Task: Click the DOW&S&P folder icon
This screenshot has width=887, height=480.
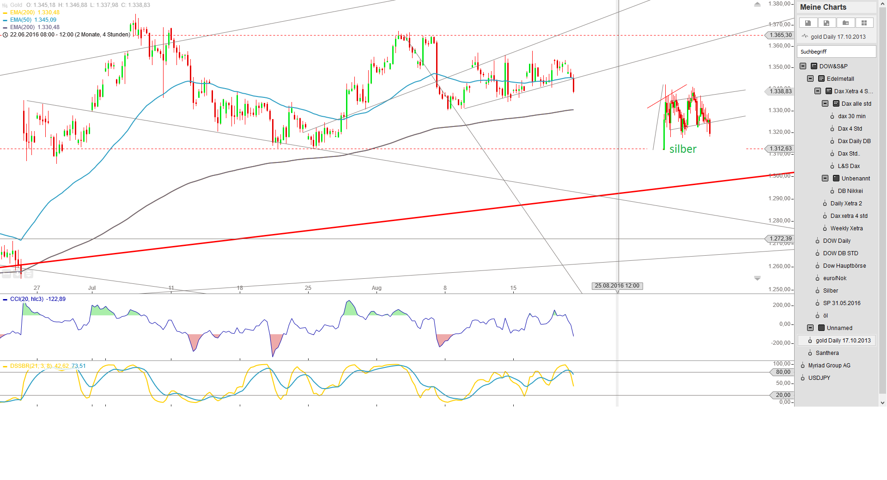Action: pos(814,66)
